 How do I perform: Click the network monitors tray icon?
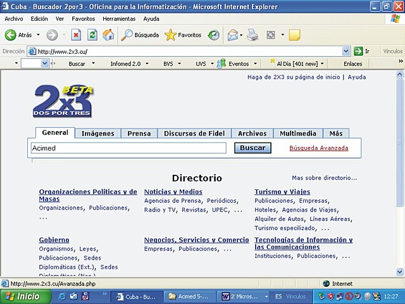click(340, 296)
